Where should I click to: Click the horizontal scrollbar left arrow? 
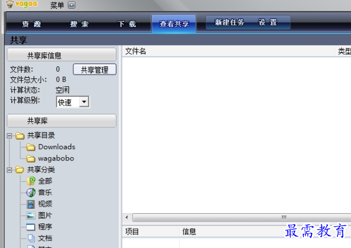tap(127, 218)
